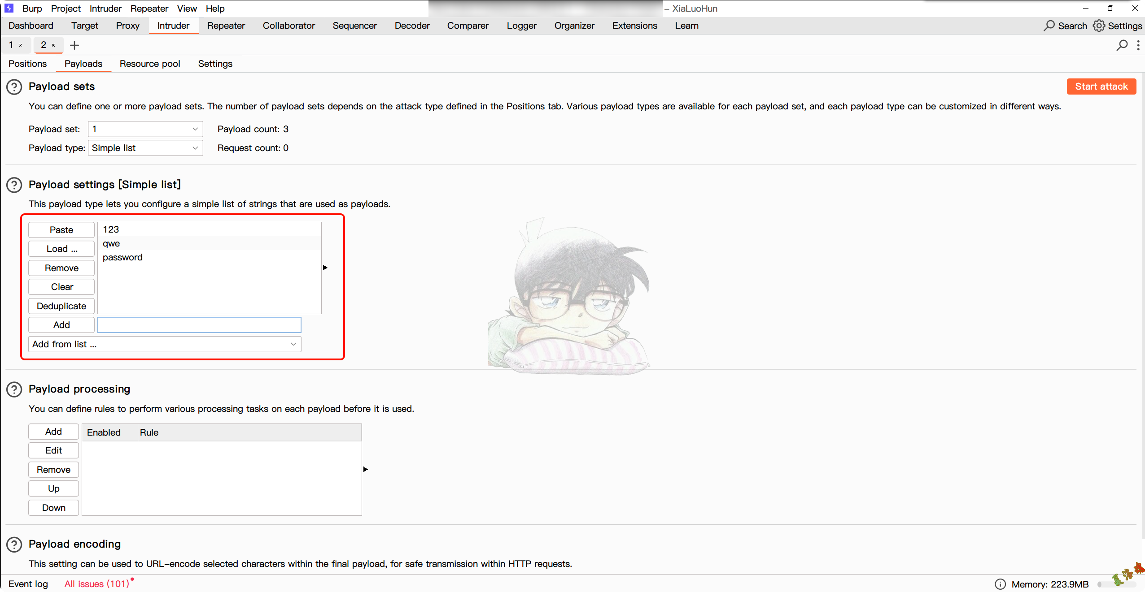Open Extensions panel
This screenshot has height=592, width=1145.
click(x=634, y=25)
